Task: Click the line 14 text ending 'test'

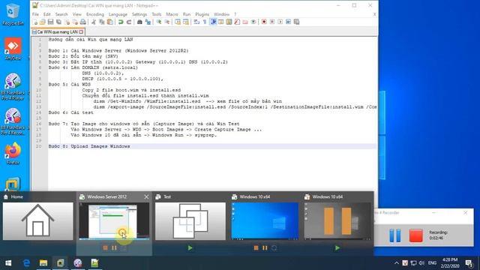Action: [70, 112]
